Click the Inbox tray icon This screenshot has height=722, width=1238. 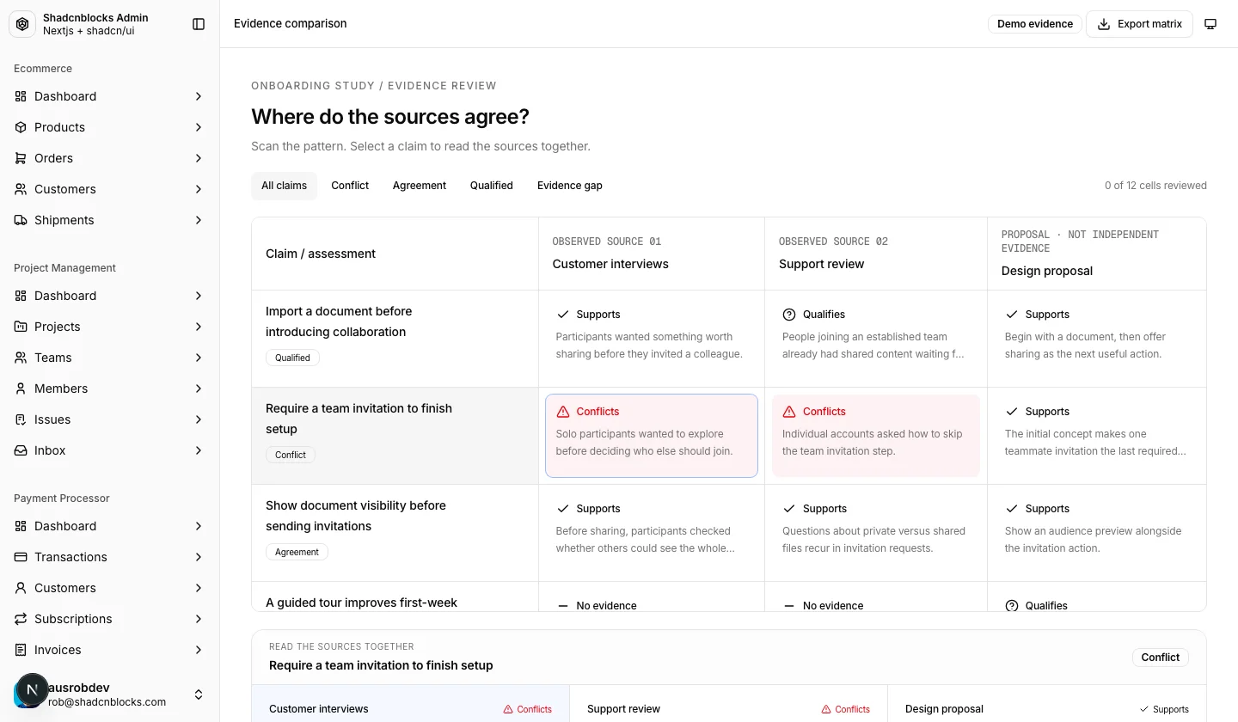pos(21,450)
